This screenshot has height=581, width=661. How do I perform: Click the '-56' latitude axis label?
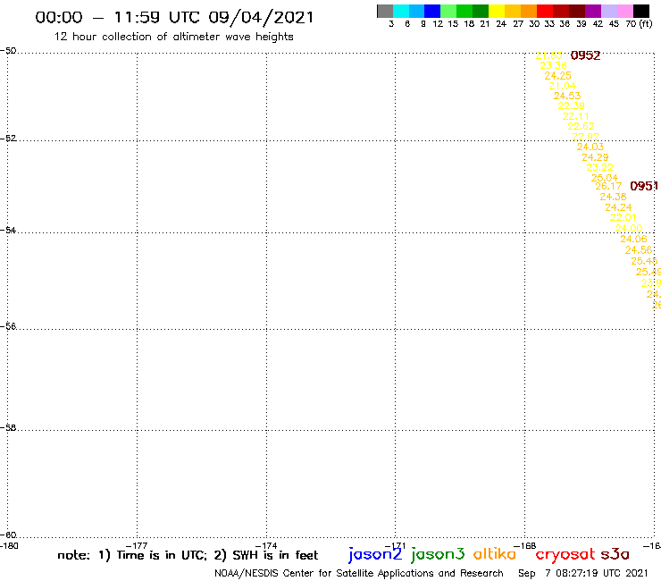[8, 326]
